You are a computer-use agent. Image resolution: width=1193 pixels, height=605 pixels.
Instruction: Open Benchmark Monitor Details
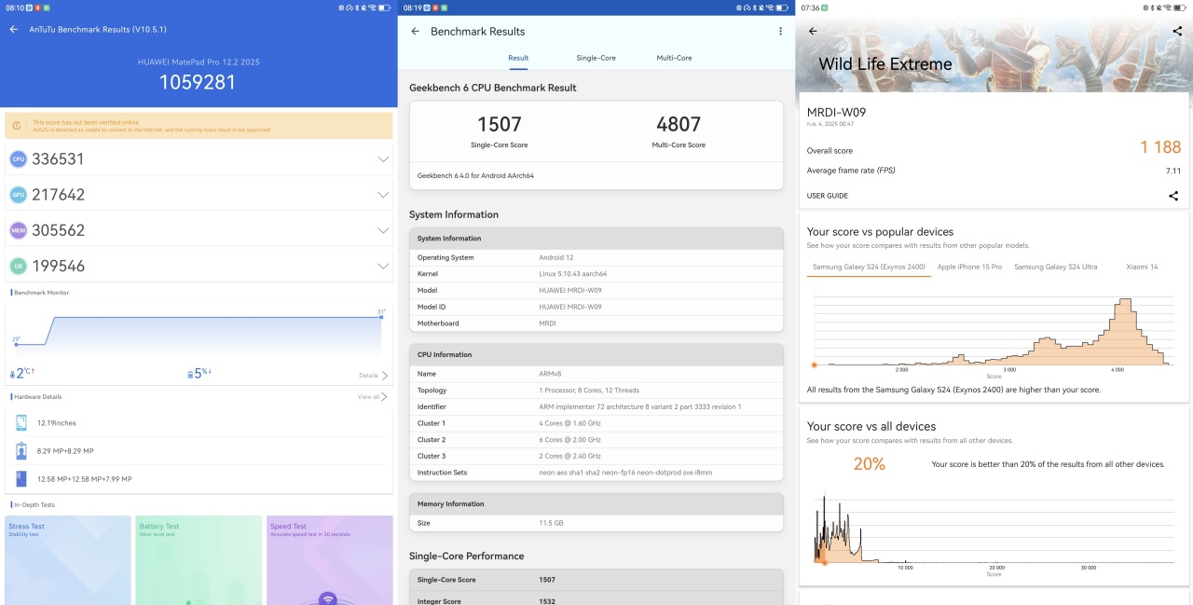point(373,376)
